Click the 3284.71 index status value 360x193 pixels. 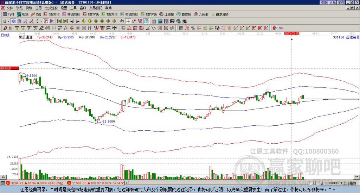click(18, 183)
